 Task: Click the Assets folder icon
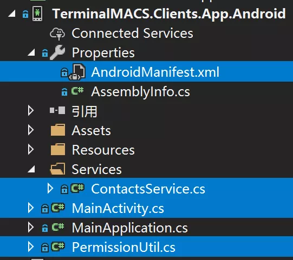[58, 130]
